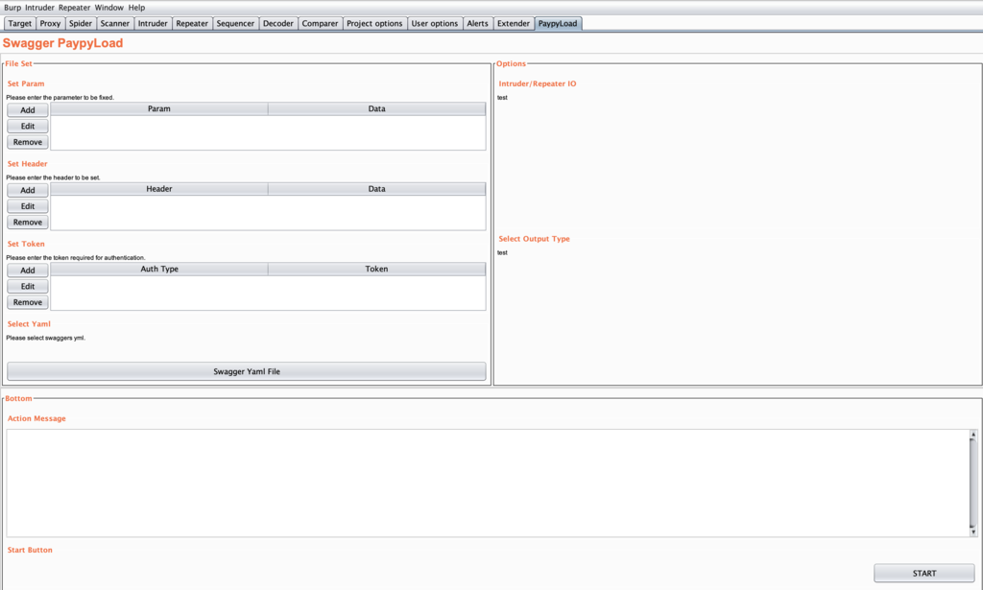Screen dimensions: 983x590
Task: Switch to the Repeater tab
Action: coord(192,23)
